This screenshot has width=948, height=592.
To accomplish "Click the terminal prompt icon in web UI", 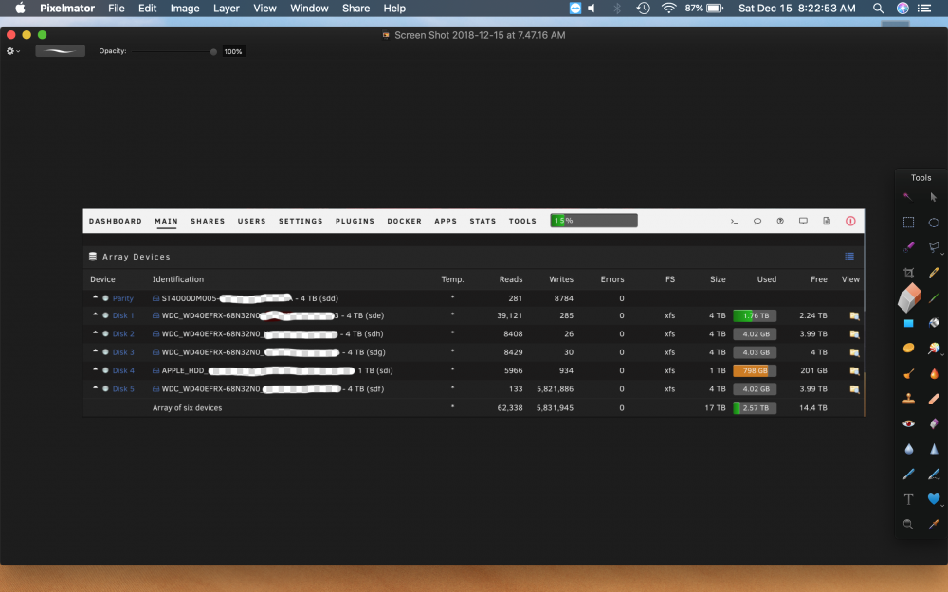I will click(734, 221).
